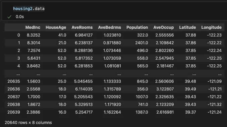Select the MedInc column header

click(33, 27)
